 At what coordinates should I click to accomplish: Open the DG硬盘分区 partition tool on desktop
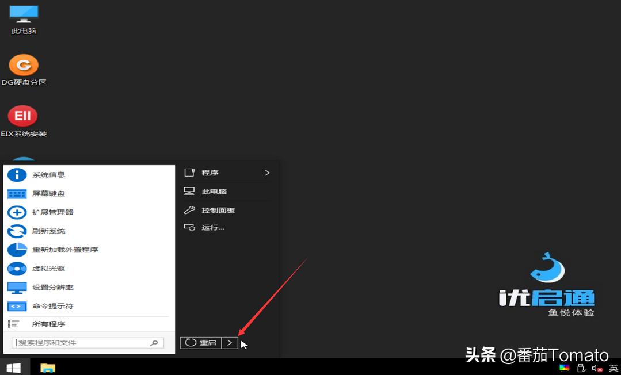click(x=23, y=65)
